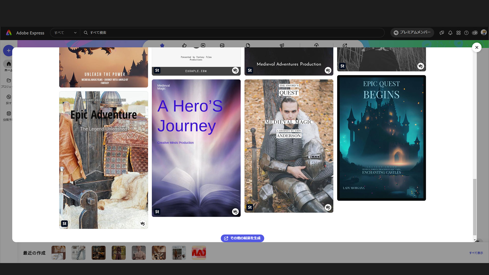Click the すべて検索 search field

(229, 33)
